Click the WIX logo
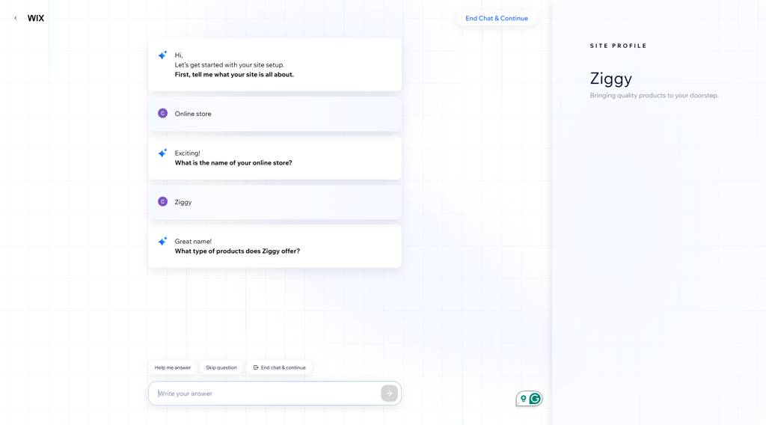Viewport: 766px width, 425px height. coord(36,18)
